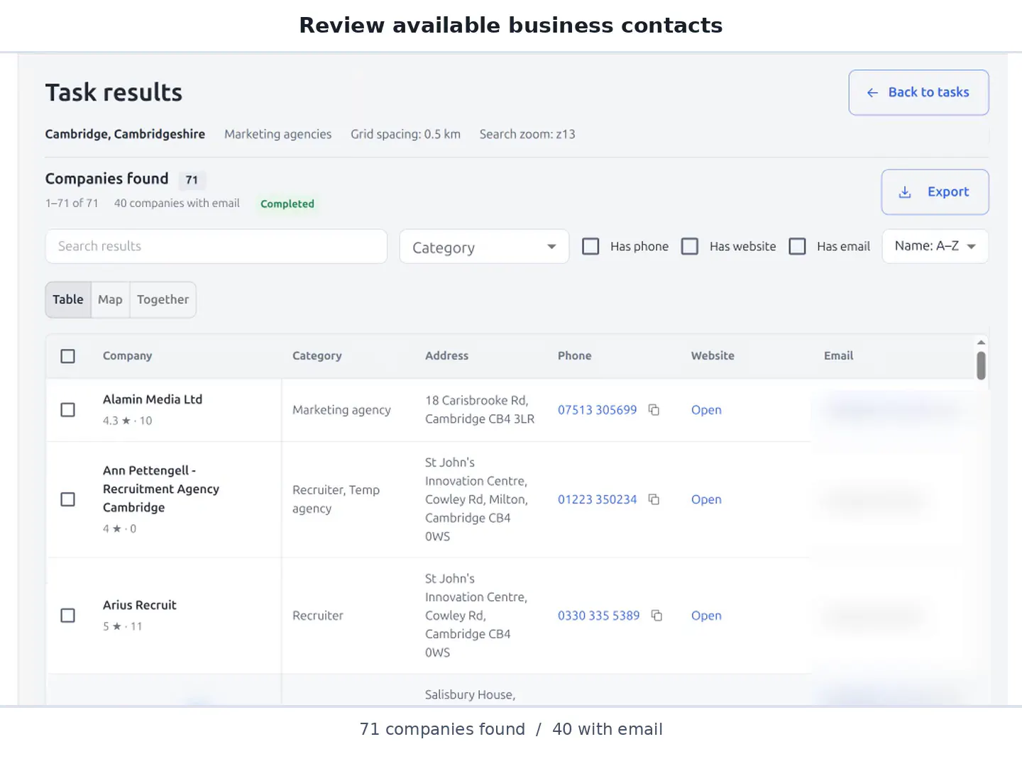
Task: Toggle the Has phone checkbox
Action: pos(590,246)
